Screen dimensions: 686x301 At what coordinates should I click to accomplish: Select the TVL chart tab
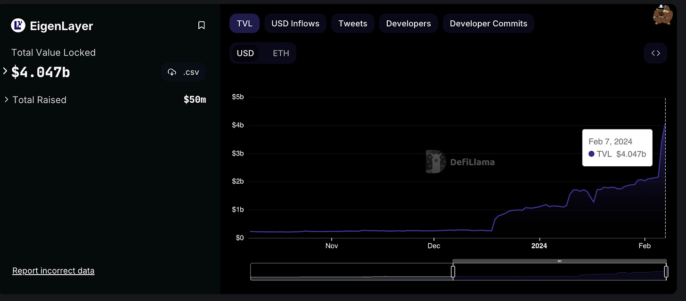coord(245,23)
